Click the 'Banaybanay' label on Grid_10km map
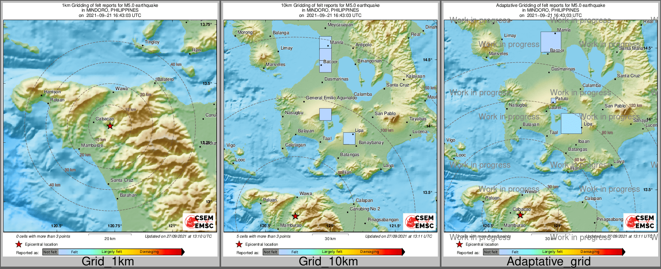 (x=371, y=142)
